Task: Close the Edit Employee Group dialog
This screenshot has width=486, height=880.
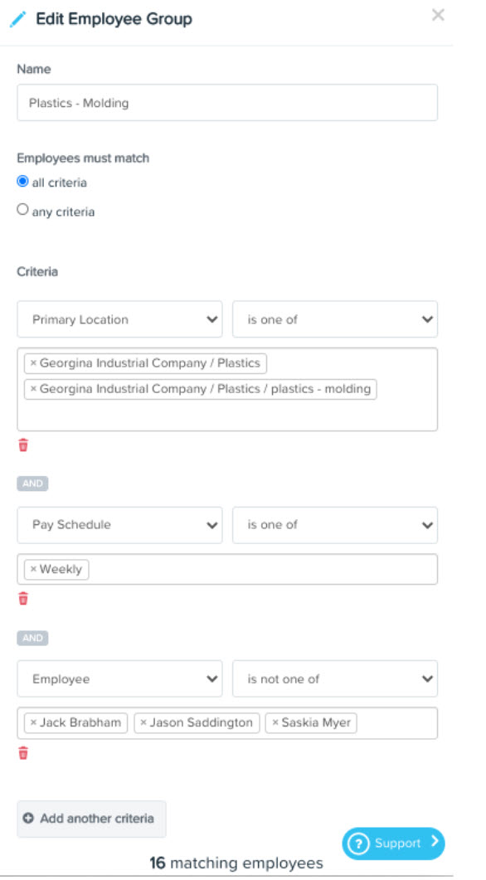Action: 438,15
